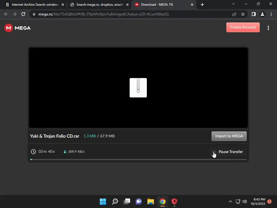Open File Explorer from taskbar
Viewport: 277px width, 208px height.
151,201
